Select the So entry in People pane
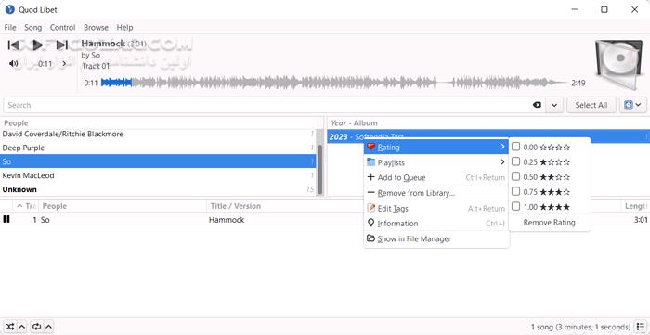The image size is (650, 335). point(158,161)
